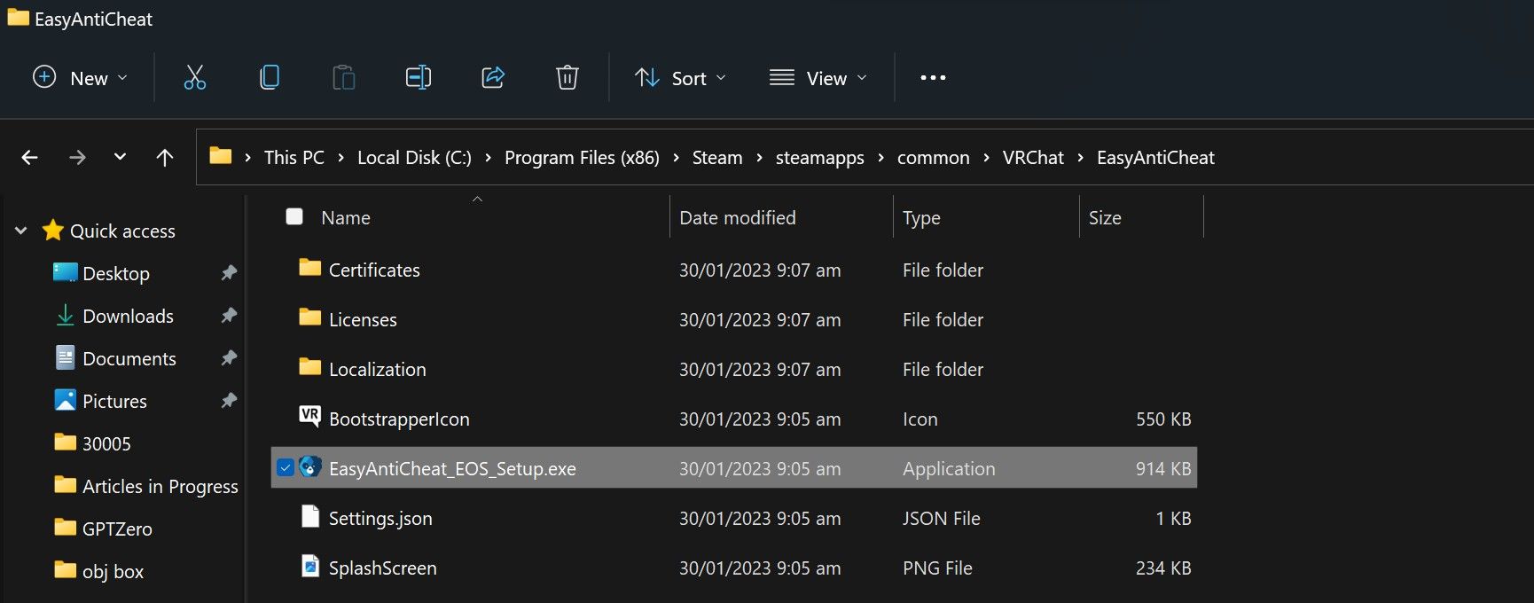Click the Cut scissors icon
1534x603 pixels.
[x=194, y=78]
